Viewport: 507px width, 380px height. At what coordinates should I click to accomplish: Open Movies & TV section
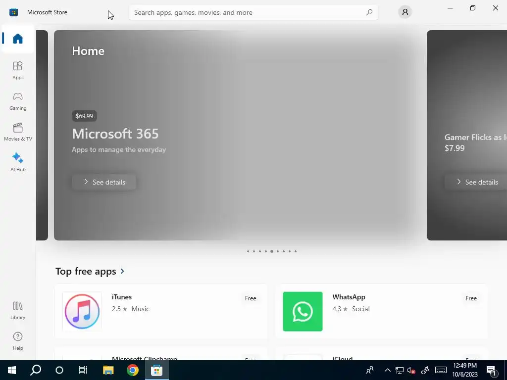(18, 132)
